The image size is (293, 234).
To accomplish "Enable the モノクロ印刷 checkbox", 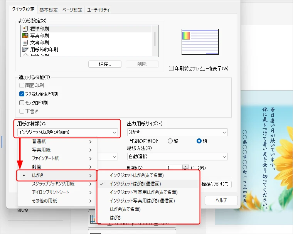I will [22, 103].
